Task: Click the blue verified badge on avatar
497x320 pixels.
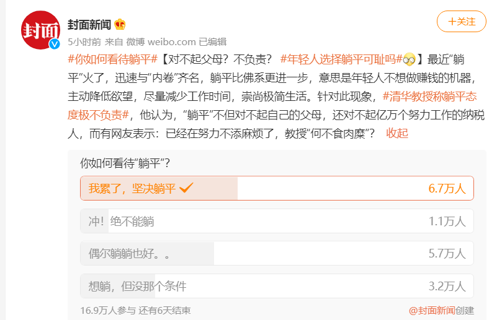Action: 55,44
